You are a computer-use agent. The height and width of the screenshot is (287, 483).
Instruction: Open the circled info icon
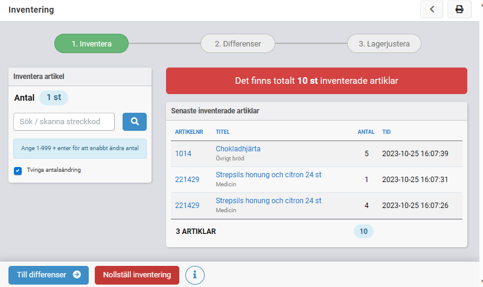point(194,275)
